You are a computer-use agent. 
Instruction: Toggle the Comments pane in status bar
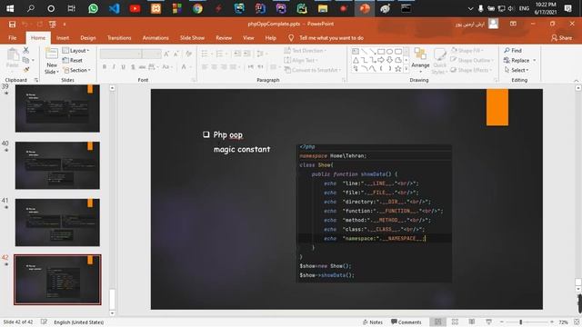tap(406, 322)
